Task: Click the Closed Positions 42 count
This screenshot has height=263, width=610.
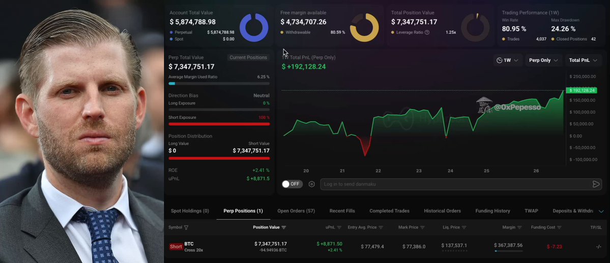Action: [x=593, y=39]
